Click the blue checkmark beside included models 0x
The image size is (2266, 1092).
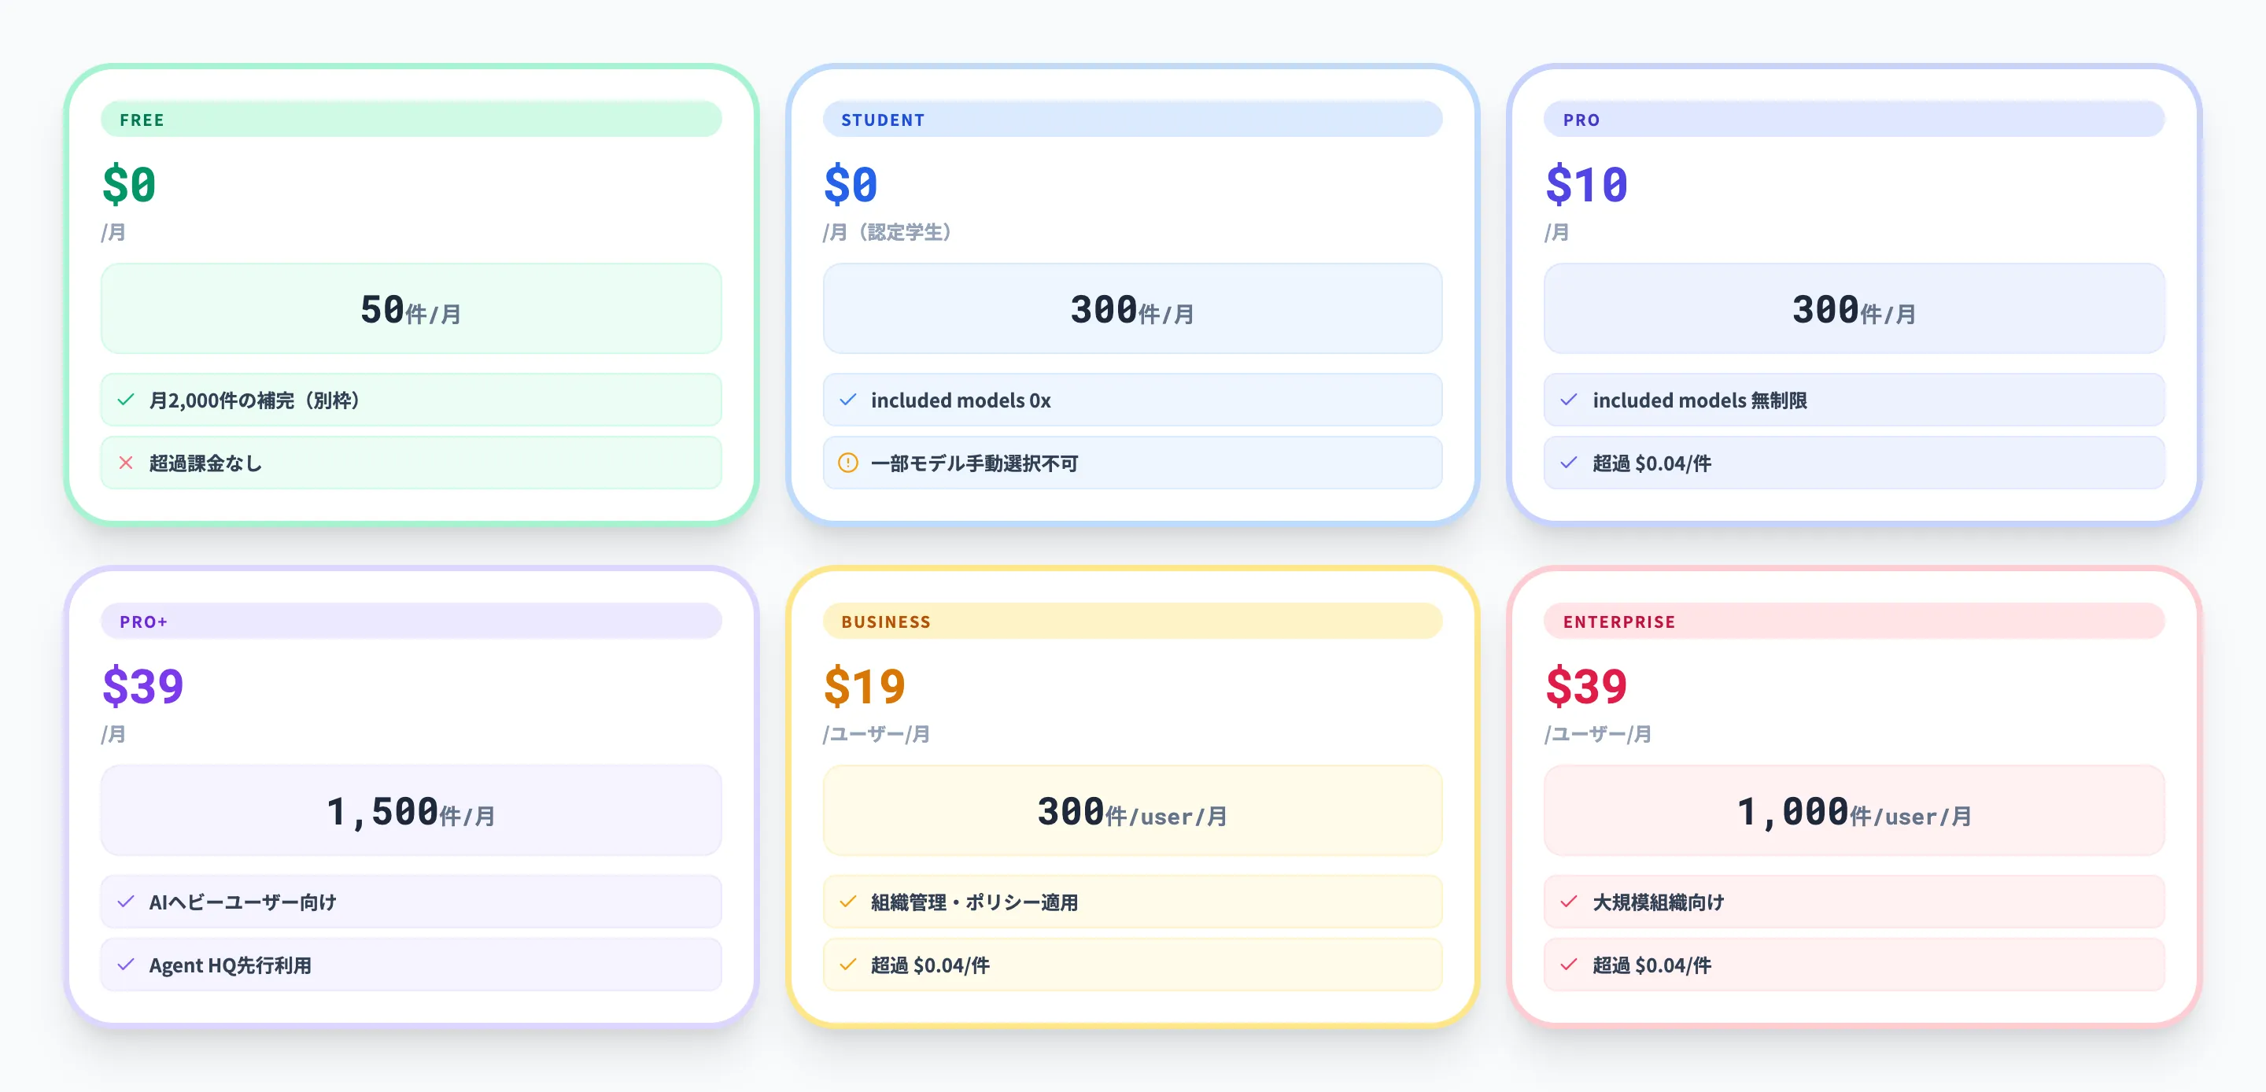847,400
